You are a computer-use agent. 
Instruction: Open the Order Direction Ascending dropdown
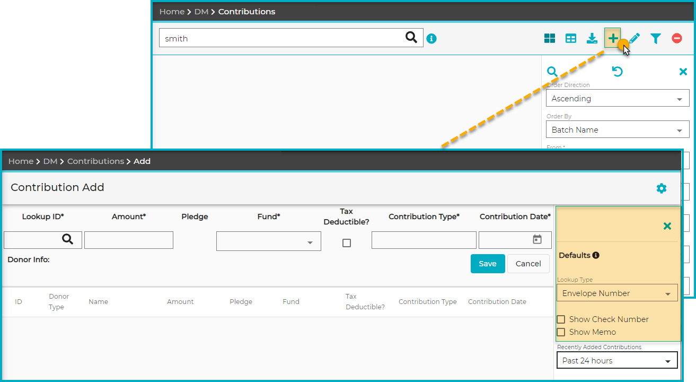click(x=618, y=98)
